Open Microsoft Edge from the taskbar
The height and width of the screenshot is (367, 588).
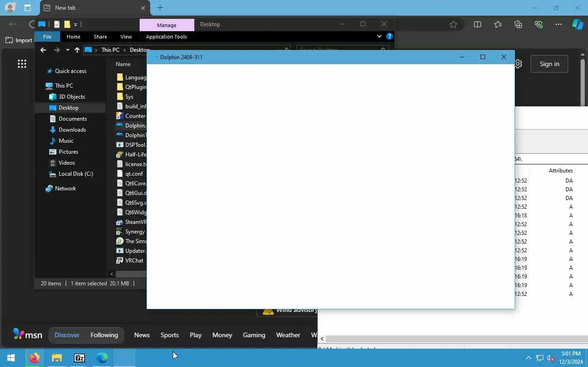click(x=102, y=358)
